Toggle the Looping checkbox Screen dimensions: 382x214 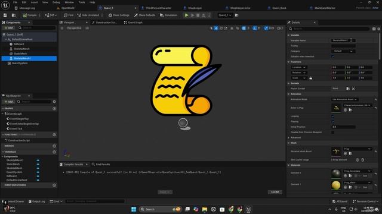[x=333, y=117]
